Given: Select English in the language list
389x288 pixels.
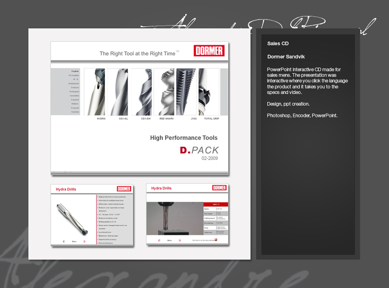Looking at the screenshot, I should click(x=75, y=71).
